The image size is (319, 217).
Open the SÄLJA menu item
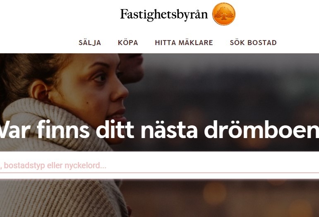[90, 43]
